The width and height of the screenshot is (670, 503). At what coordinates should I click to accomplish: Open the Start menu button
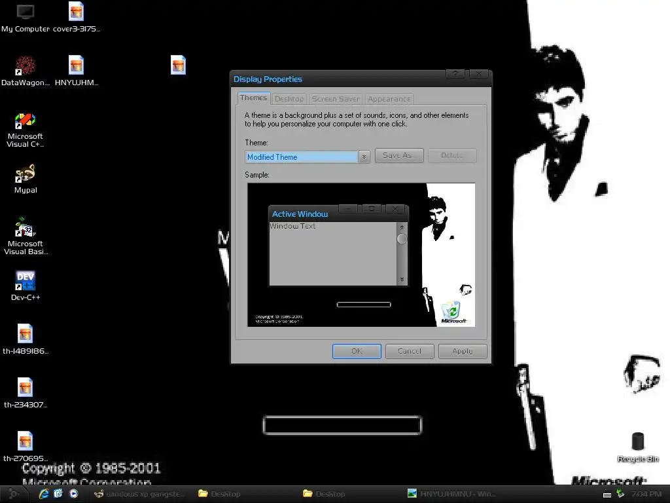[14, 494]
